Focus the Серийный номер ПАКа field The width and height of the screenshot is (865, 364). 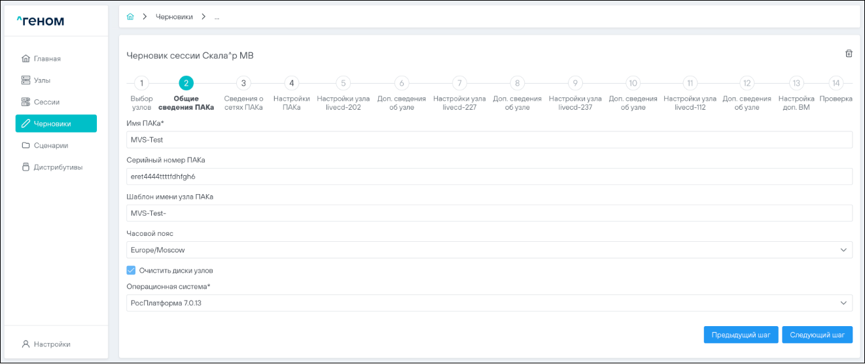[x=489, y=176]
